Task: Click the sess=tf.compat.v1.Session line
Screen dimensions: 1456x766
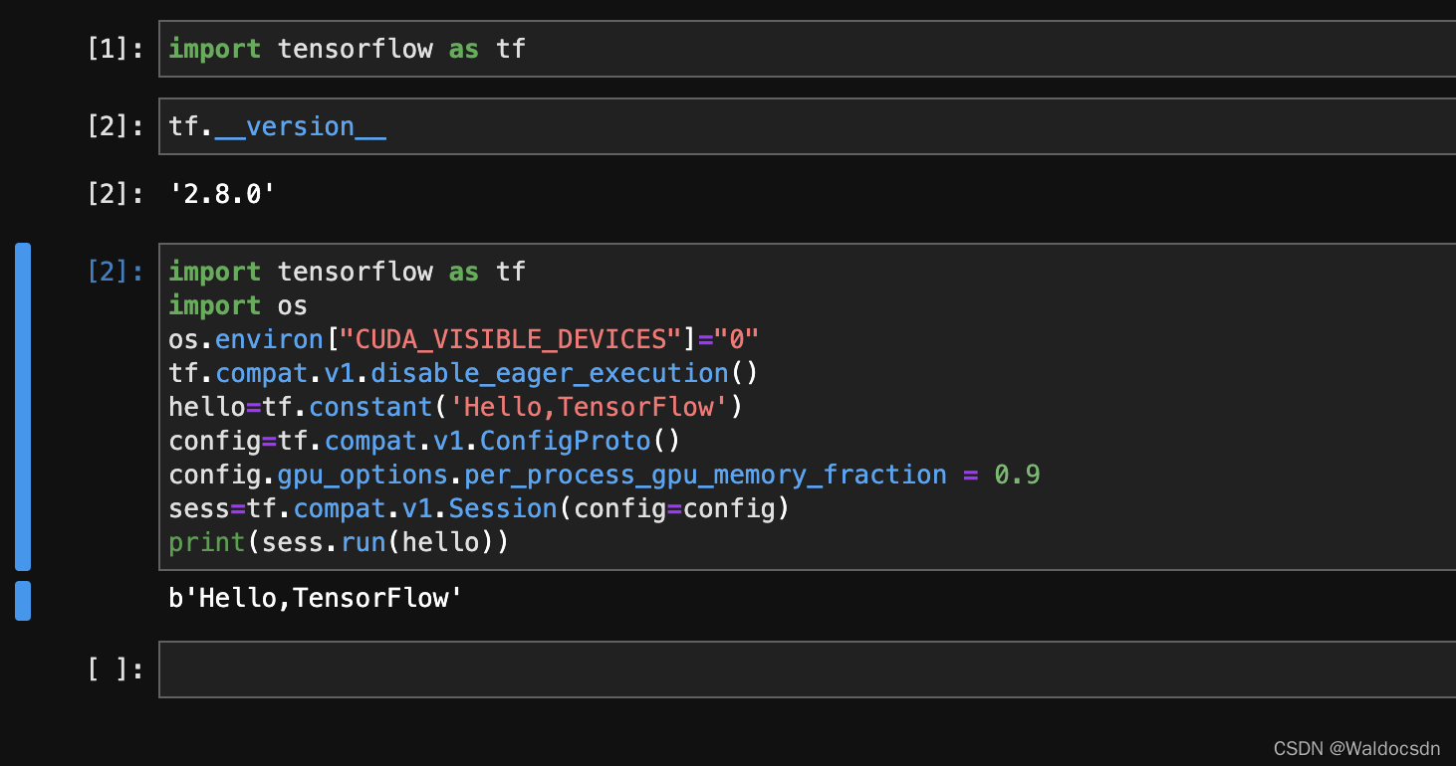Action: pos(479,508)
